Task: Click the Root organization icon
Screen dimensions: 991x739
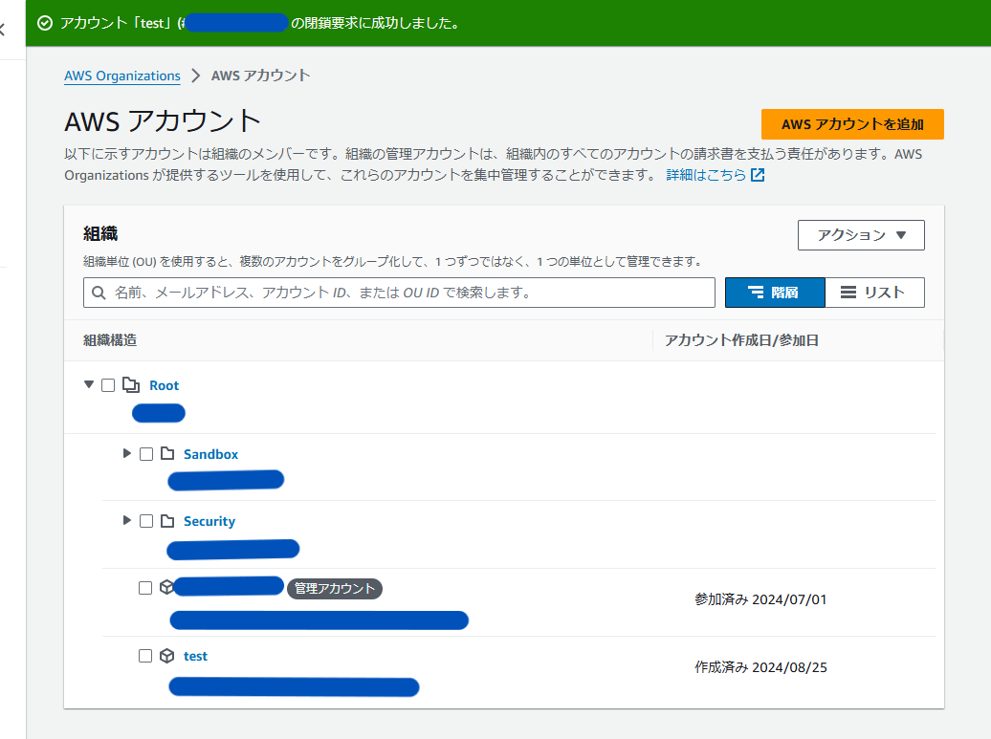Action: click(x=131, y=385)
